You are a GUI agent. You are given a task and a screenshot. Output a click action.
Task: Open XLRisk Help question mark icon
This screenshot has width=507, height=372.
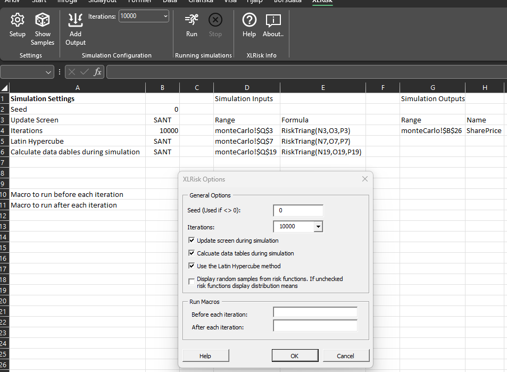(x=250, y=20)
